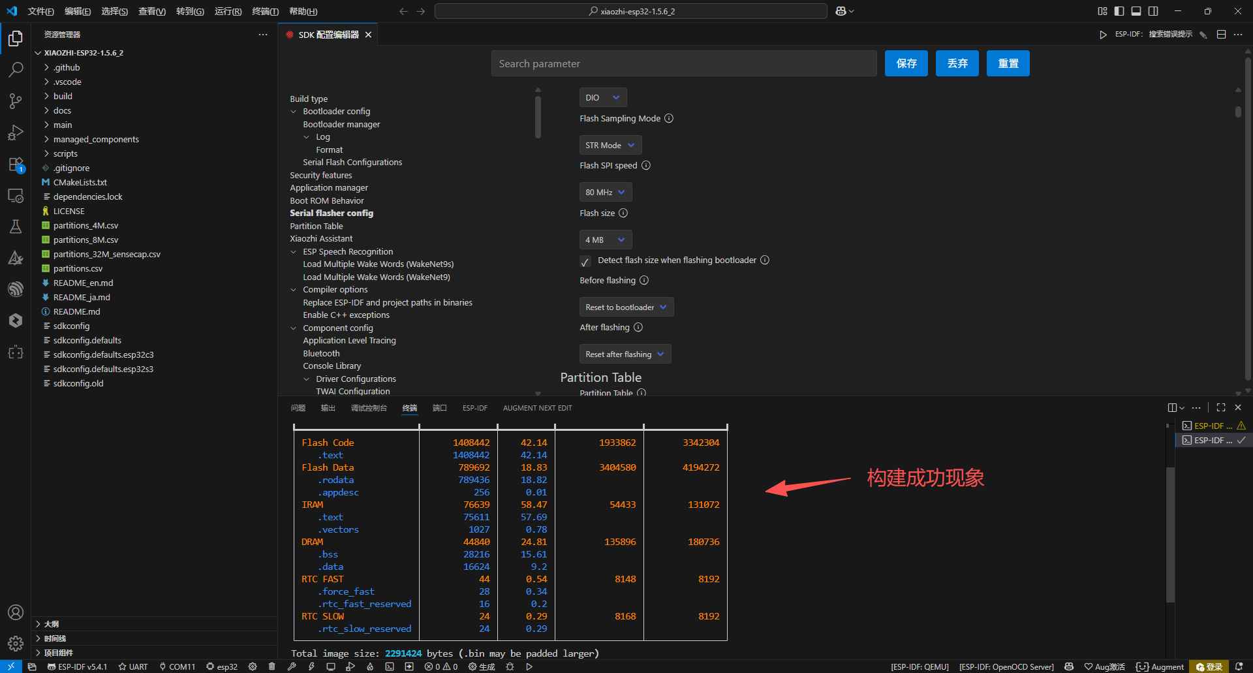Open the flash mode DIO dropdown

pos(603,97)
